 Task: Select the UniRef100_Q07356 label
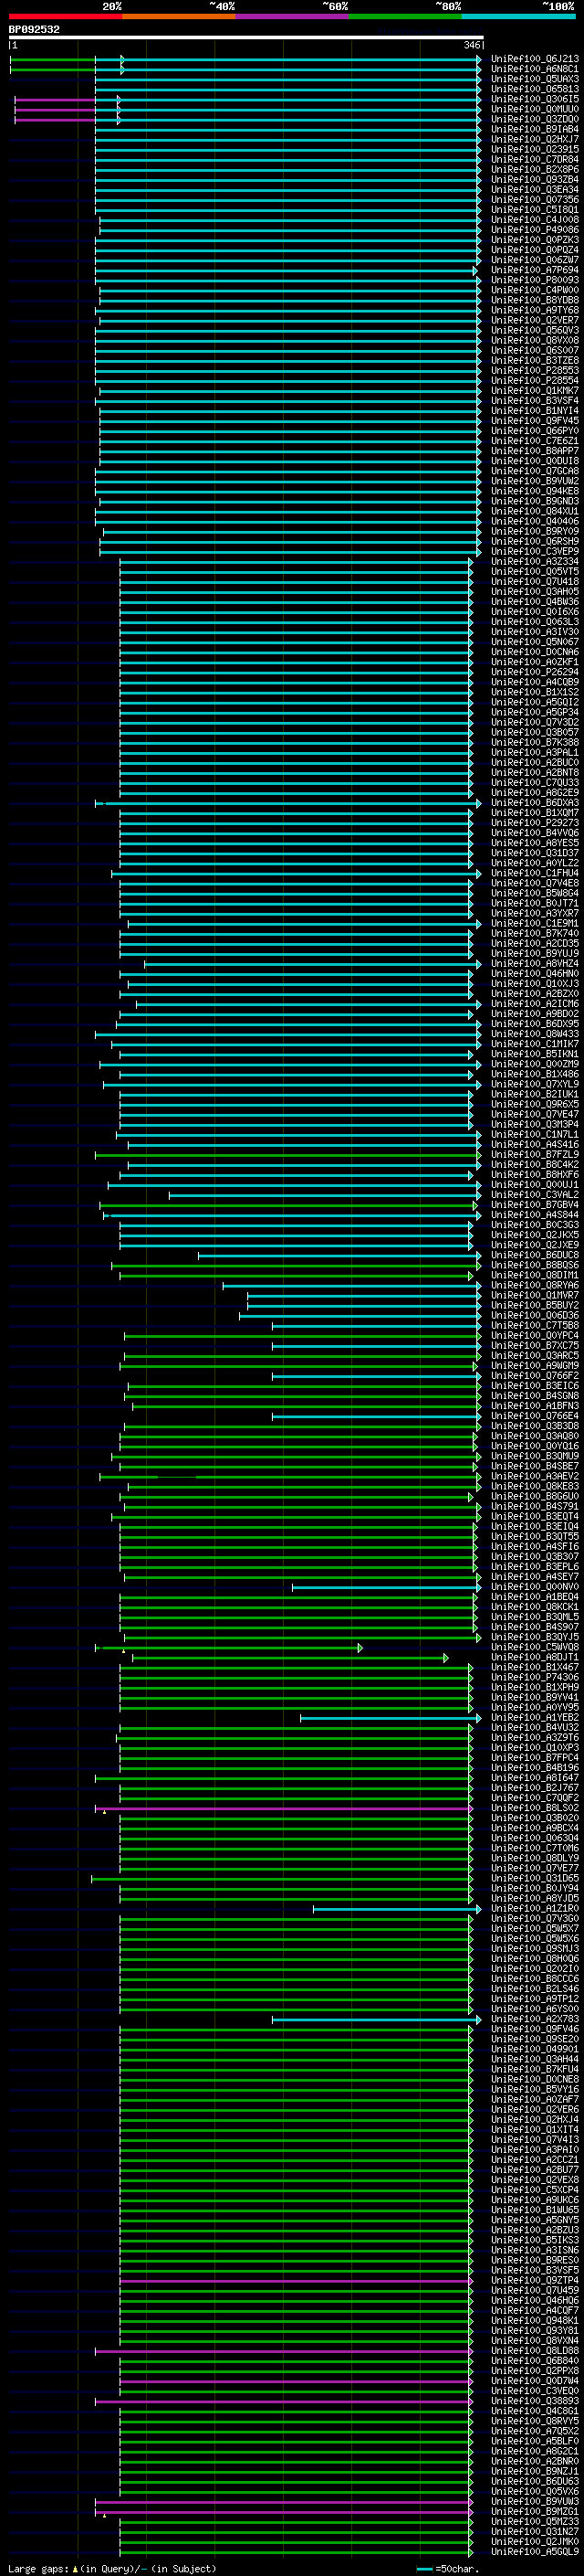pyautogui.click(x=534, y=200)
